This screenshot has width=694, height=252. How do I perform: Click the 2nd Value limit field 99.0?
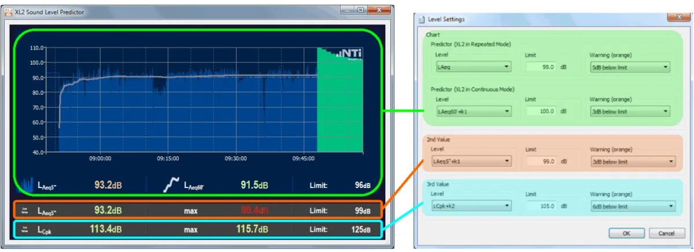tap(541, 161)
